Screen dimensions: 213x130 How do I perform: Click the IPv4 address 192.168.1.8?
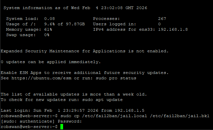click(173, 29)
